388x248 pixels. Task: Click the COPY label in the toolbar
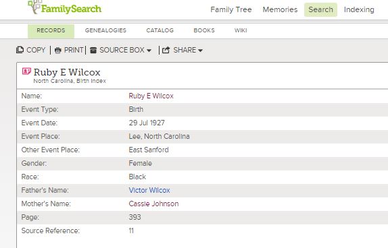click(36, 50)
